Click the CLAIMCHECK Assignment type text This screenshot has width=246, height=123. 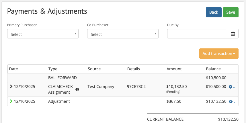point(60,89)
